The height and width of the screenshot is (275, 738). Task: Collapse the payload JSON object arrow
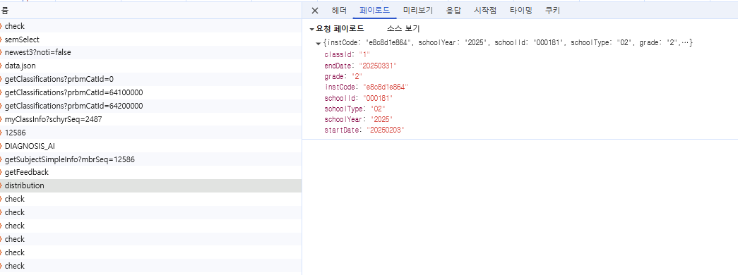click(x=319, y=43)
